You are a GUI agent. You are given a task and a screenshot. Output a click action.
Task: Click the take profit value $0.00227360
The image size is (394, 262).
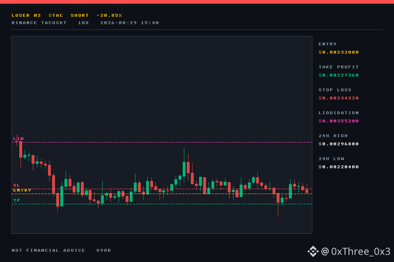point(339,75)
